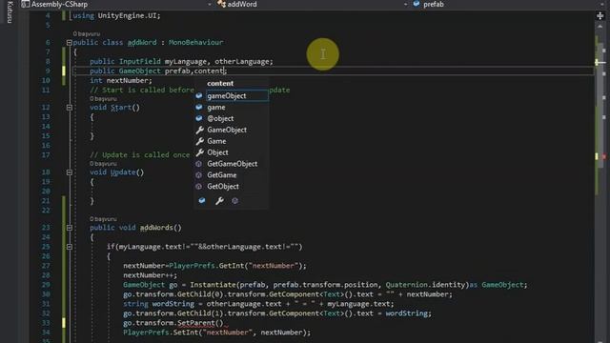This screenshot has height=343, width=610.
Task: Click on 'nextNumber' declaration on line 10
Action: (x=127, y=80)
